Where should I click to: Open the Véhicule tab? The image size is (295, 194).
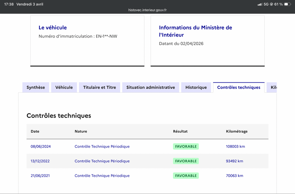[64, 88]
